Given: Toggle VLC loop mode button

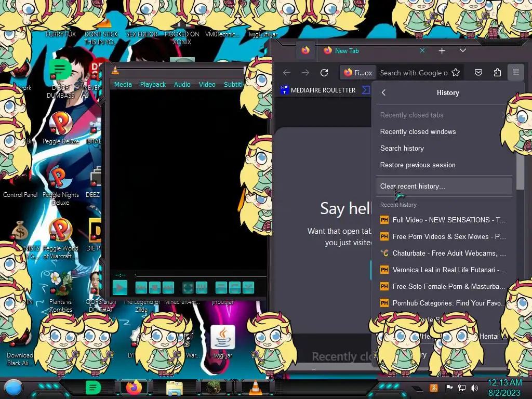Looking at the screenshot, I should (235, 288).
